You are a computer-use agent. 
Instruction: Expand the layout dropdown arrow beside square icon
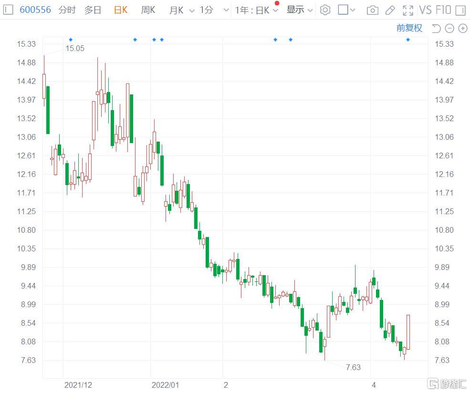point(353,10)
